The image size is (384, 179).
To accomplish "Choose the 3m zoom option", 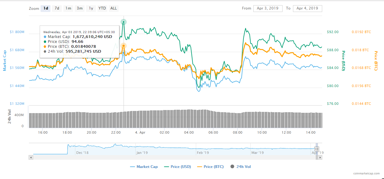I will tap(80, 8).
